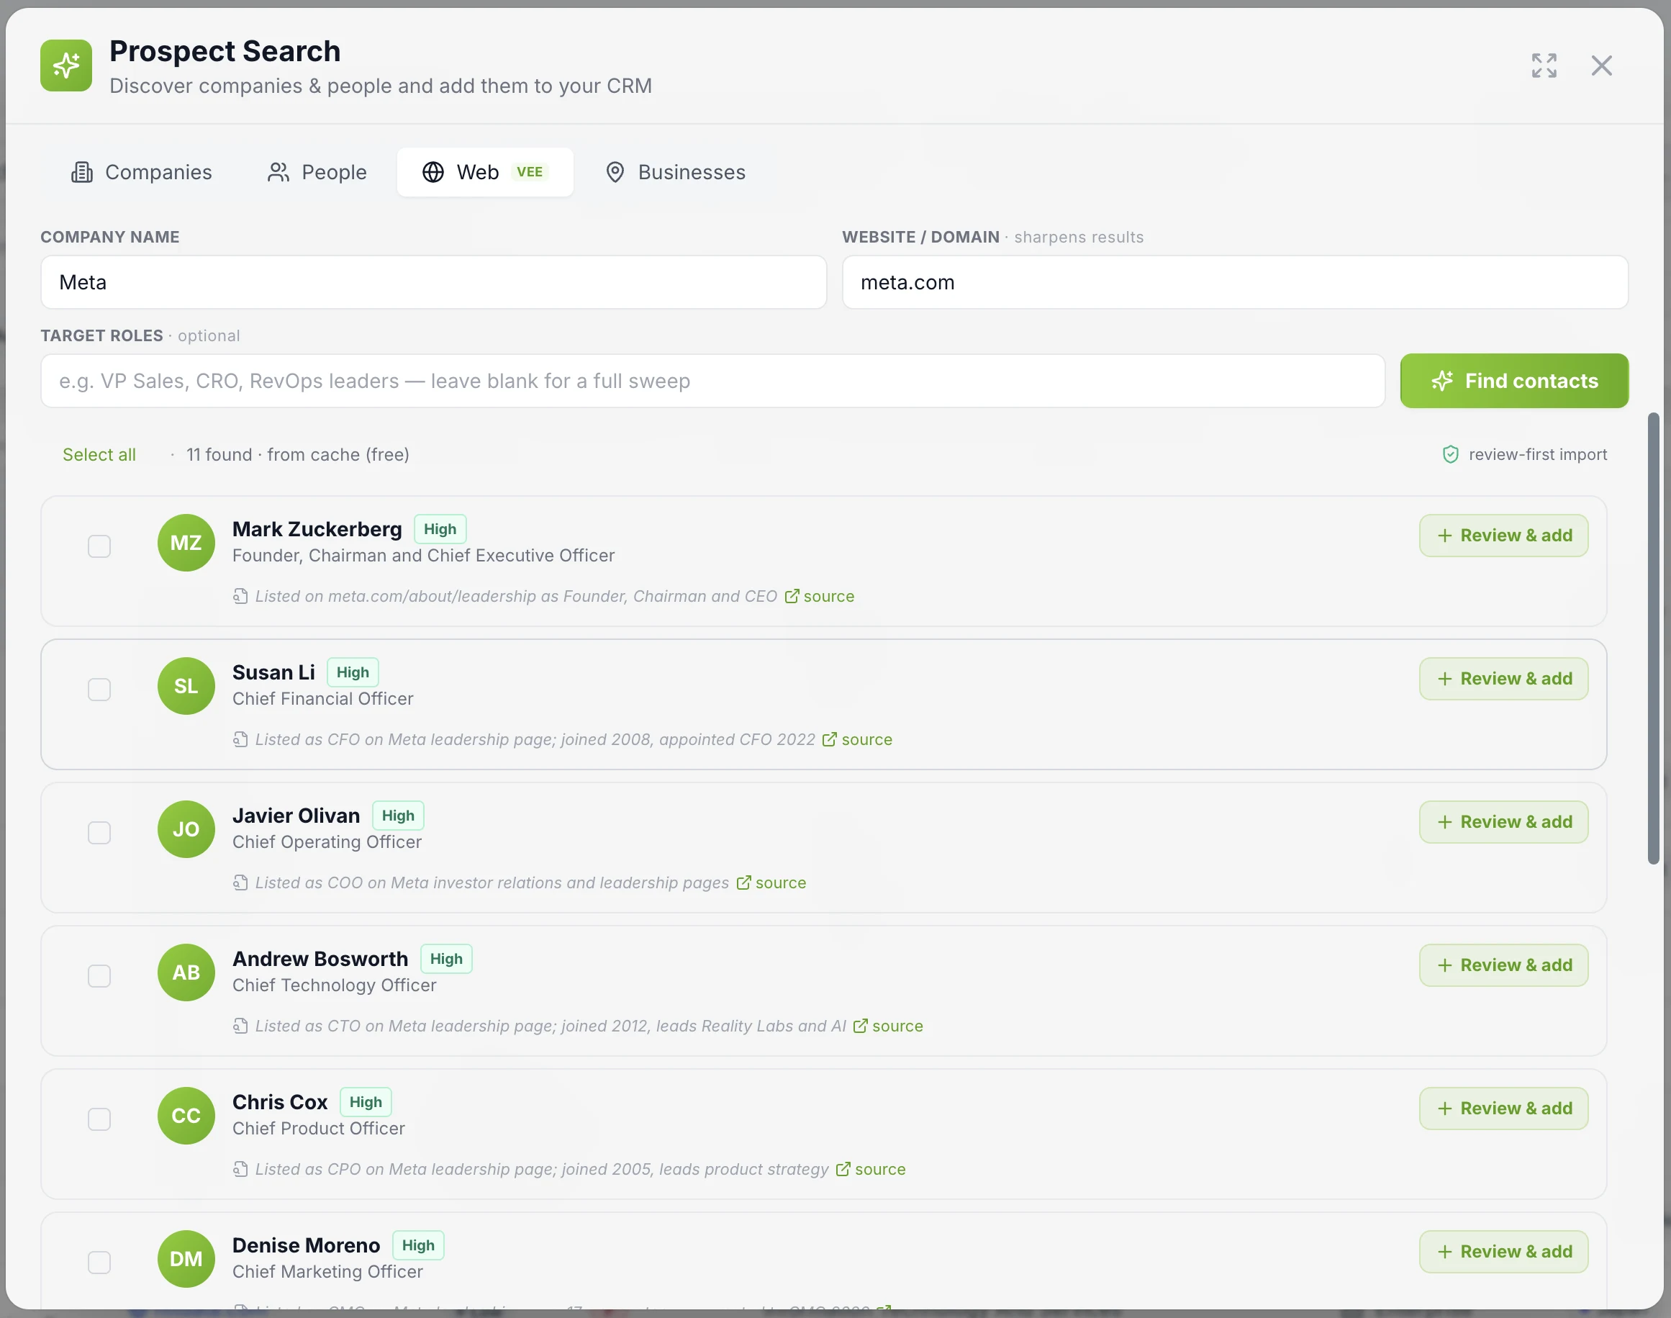1671x1318 pixels.
Task: Click the shield icon beside review-first import
Action: point(1450,454)
